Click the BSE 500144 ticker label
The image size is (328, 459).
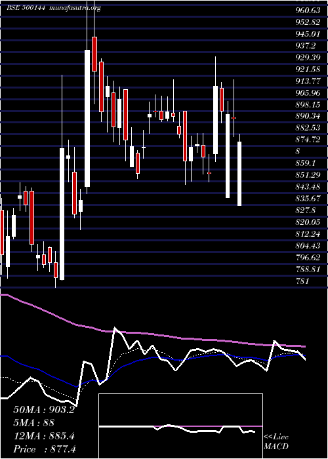click(26, 8)
